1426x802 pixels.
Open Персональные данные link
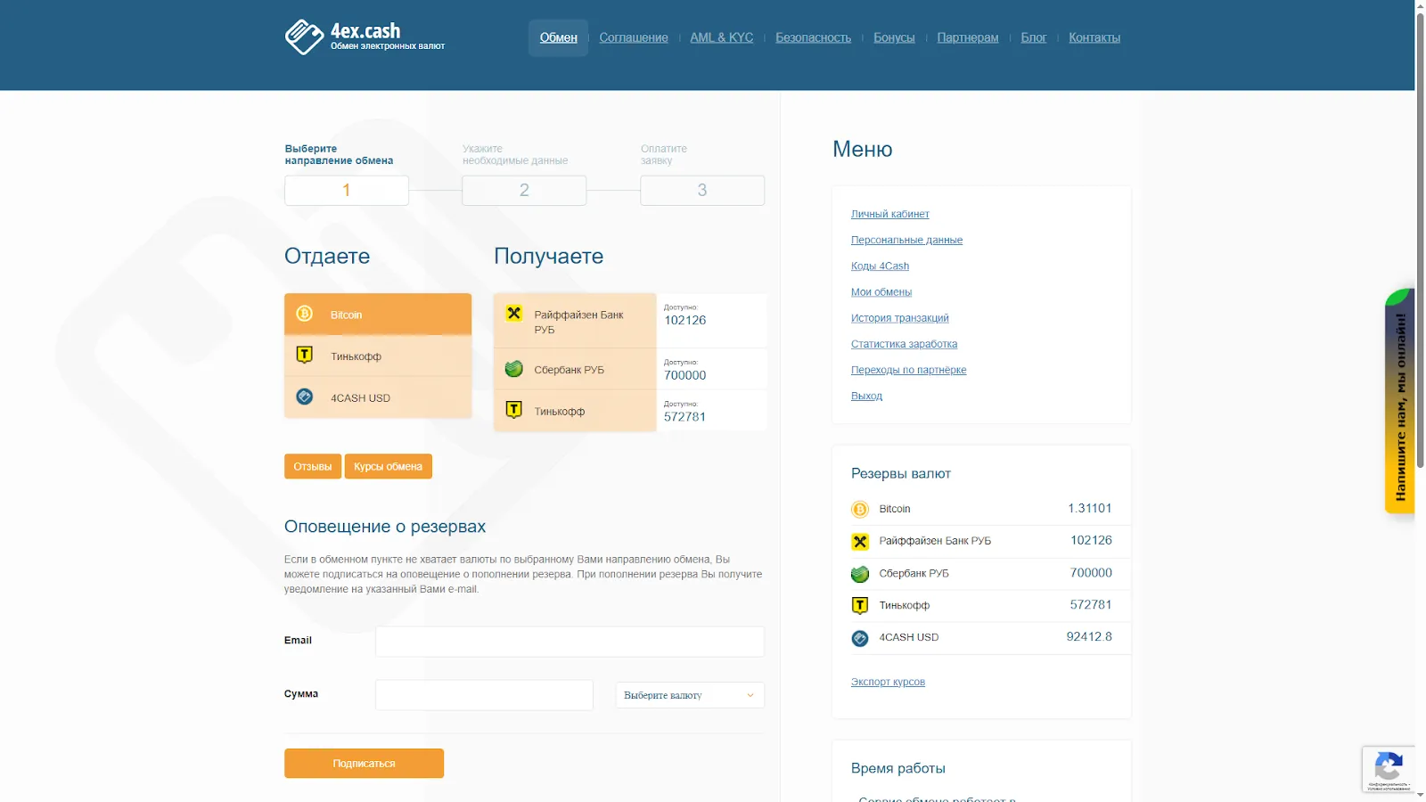906,240
